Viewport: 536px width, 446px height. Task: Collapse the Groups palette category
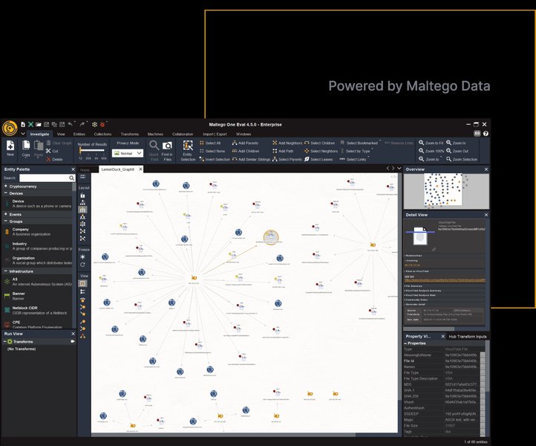6,222
